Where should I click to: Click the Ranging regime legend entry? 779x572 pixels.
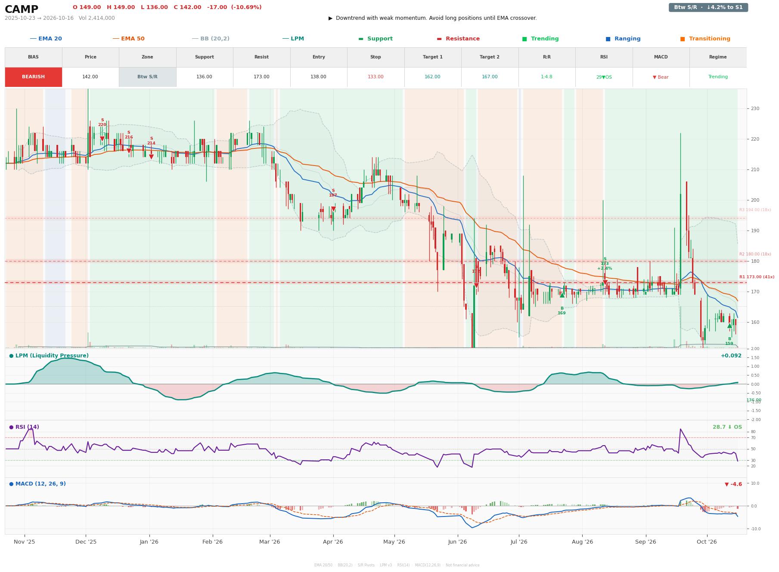point(623,39)
